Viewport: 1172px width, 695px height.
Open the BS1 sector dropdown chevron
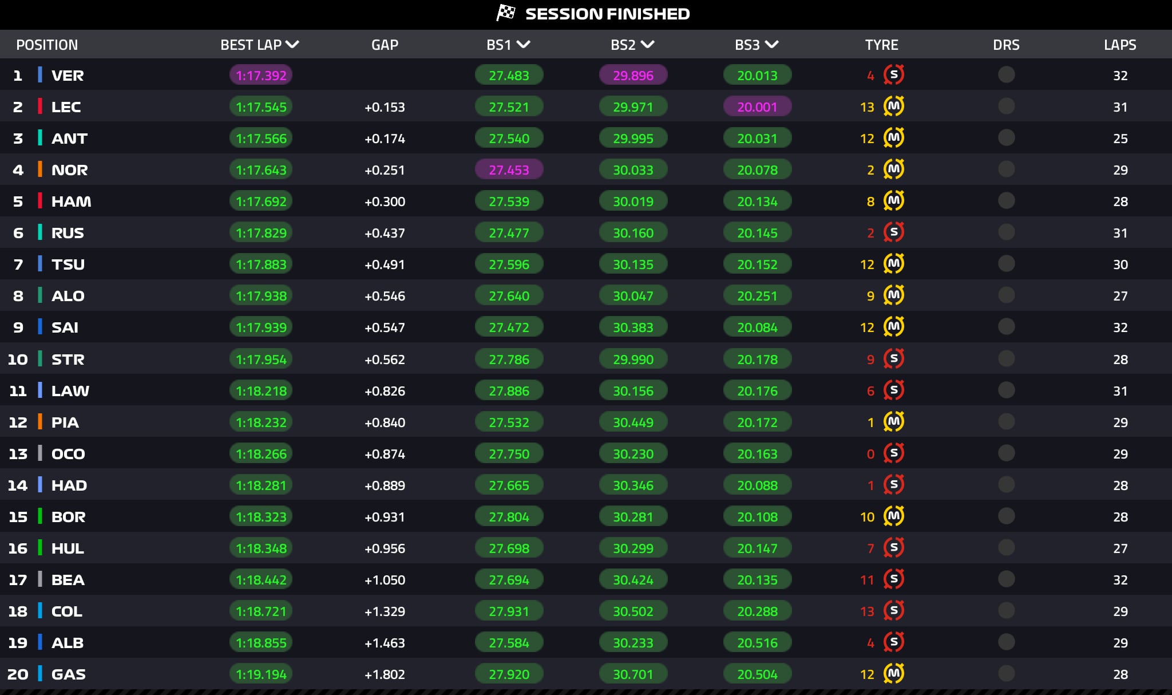click(x=523, y=45)
